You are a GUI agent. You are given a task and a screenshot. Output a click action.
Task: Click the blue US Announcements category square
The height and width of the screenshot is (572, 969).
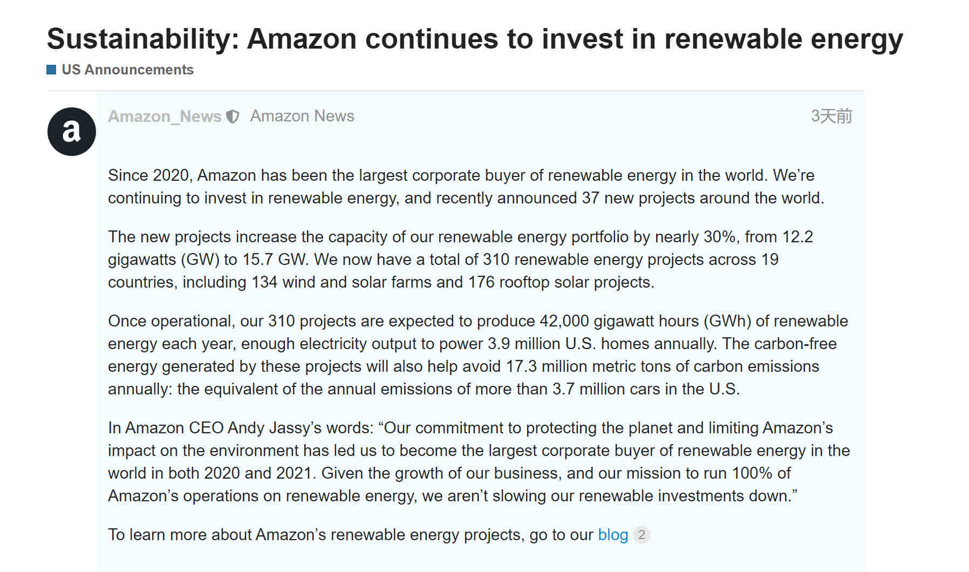click(51, 70)
